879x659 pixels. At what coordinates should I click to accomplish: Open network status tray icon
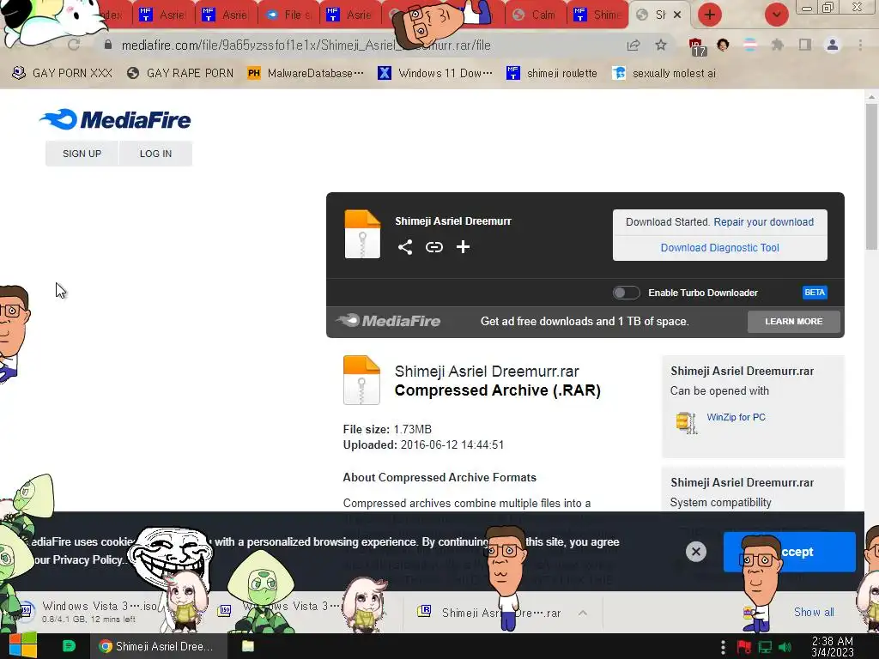coord(765,647)
